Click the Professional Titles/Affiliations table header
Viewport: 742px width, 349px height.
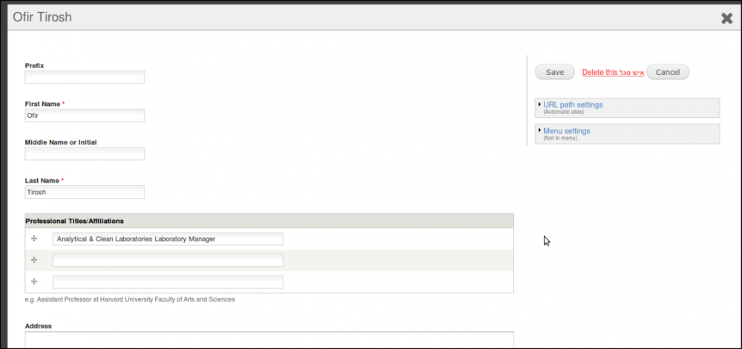[x=269, y=221]
